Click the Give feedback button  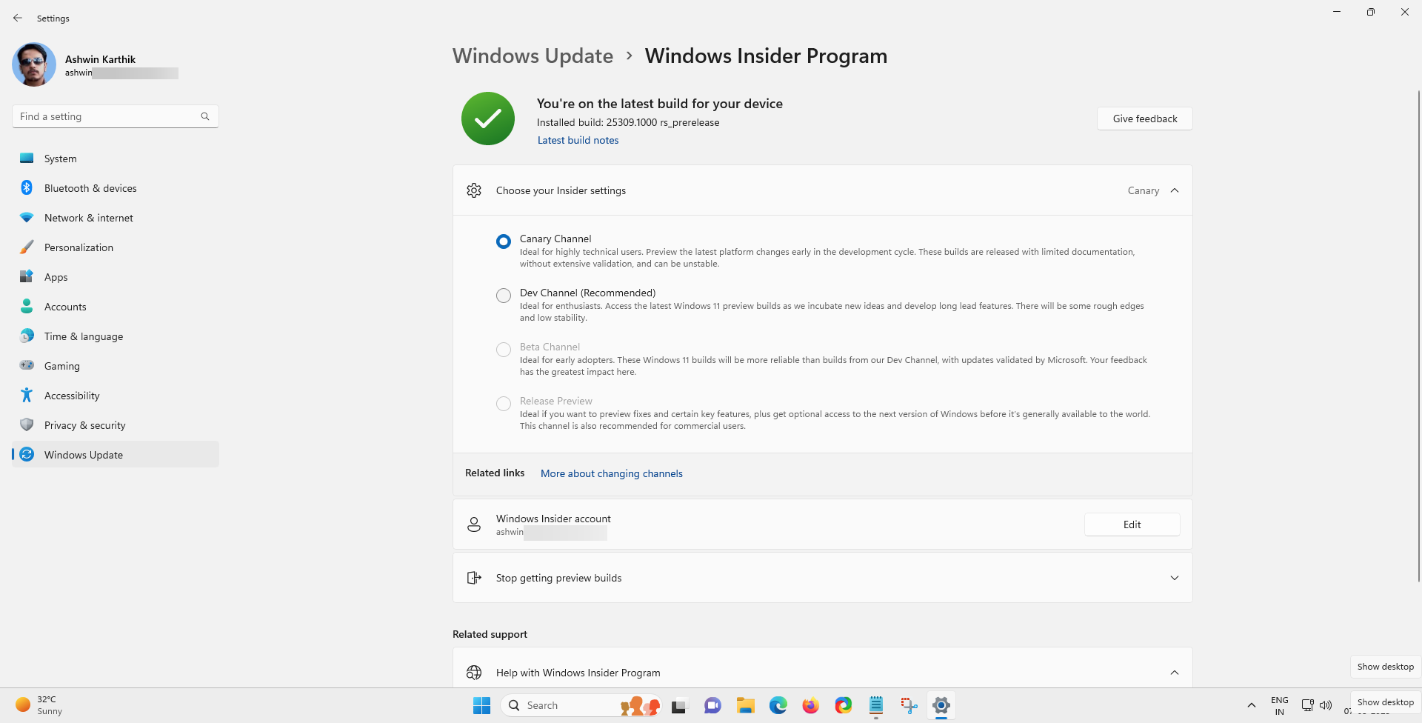pos(1144,119)
